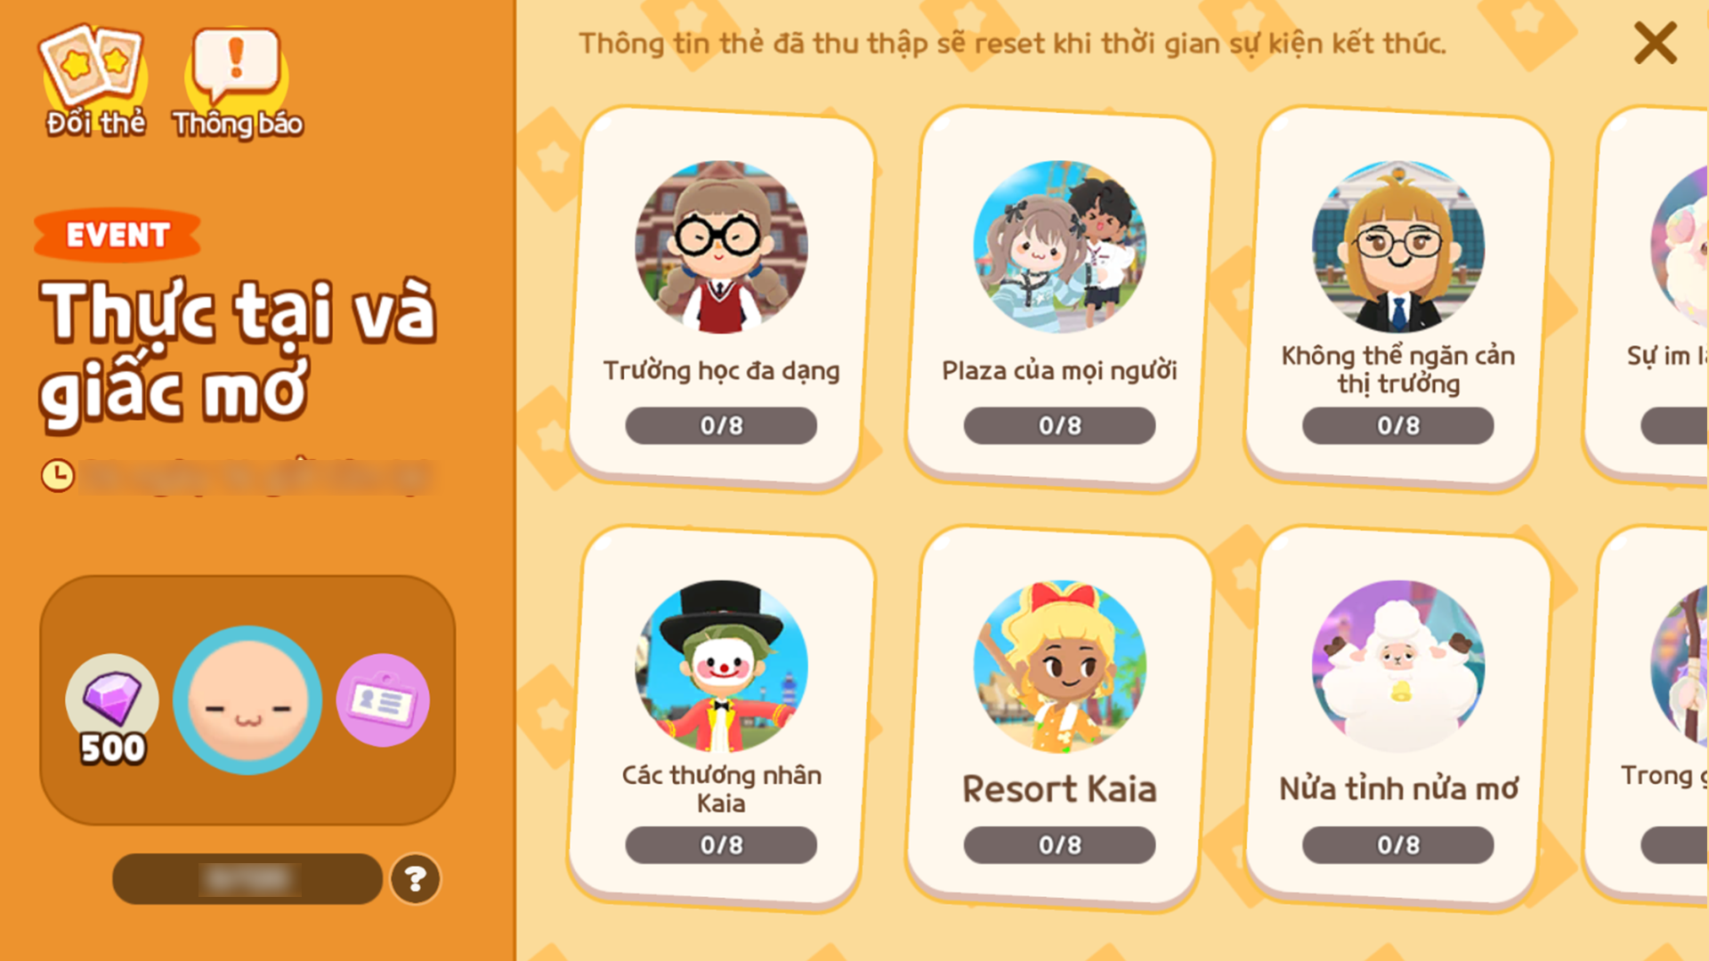1709x961 pixels.
Task: Select the Resort Kaia card
Action: tap(1059, 716)
